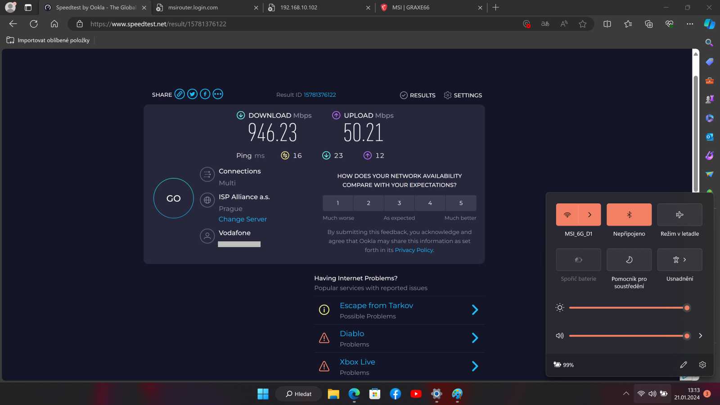
Task: Open Xbox Live service link
Action: [x=357, y=362]
